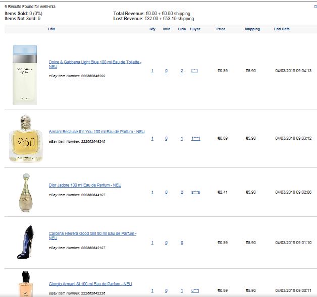Click quantity link for Carolina Herrera Good Girl
This screenshot has width=317, height=297.
tap(152, 243)
